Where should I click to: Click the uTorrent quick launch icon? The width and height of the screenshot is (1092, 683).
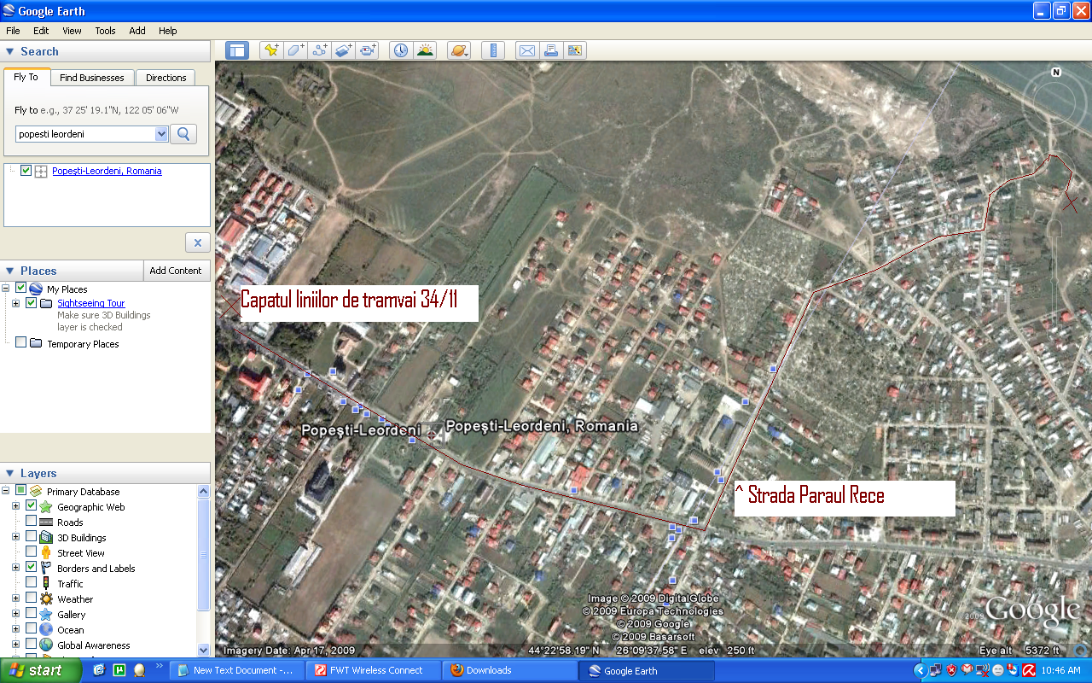tap(119, 670)
